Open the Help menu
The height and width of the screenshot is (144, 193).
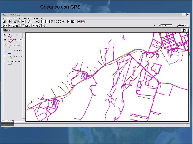[x=42, y=18]
